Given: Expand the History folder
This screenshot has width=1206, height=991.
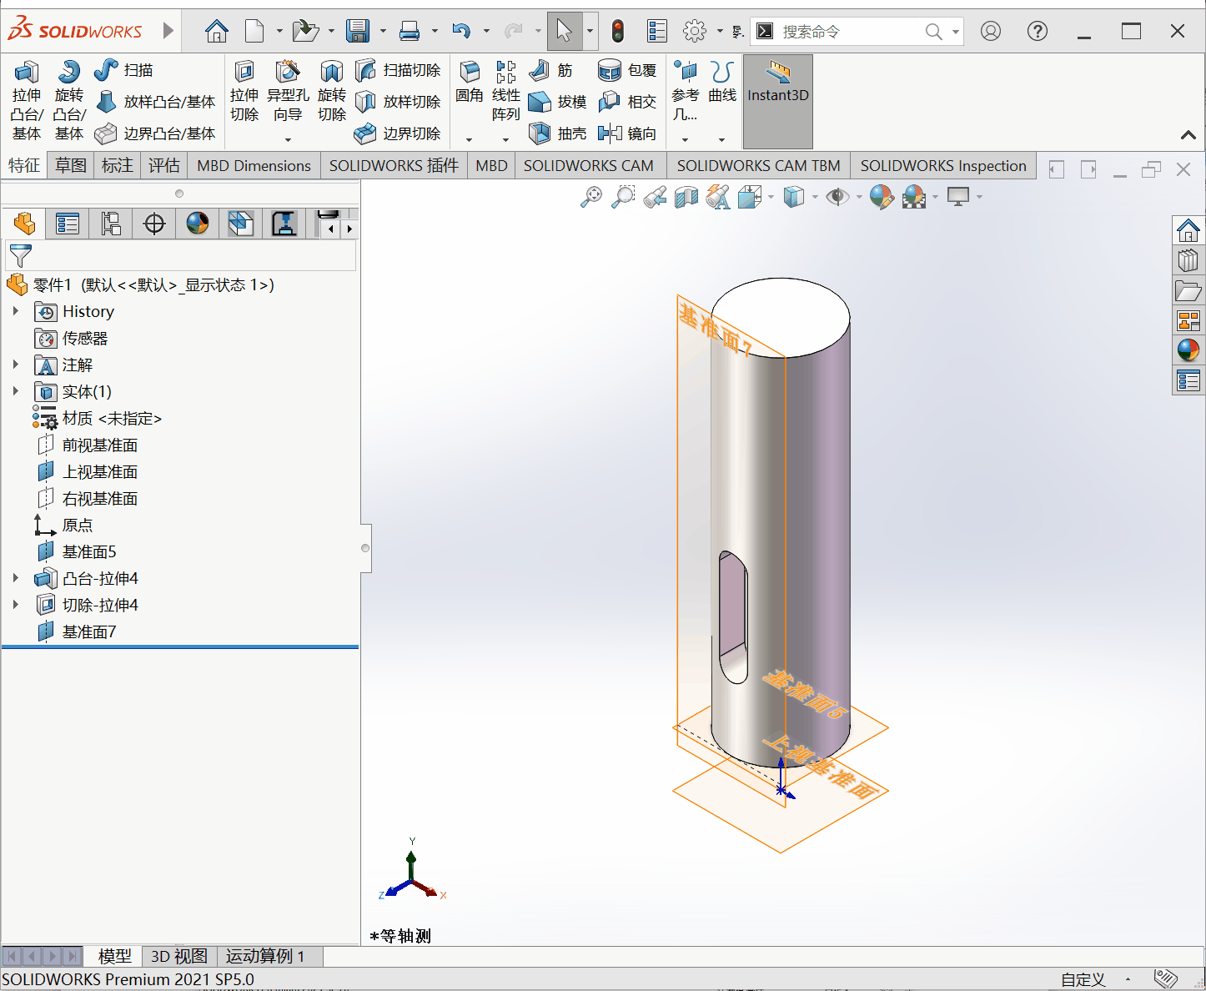Looking at the screenshot, I should [x=15, y=311].
